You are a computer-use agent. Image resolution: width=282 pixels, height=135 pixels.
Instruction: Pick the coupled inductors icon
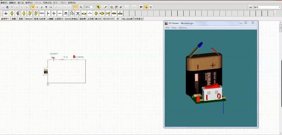72,13
